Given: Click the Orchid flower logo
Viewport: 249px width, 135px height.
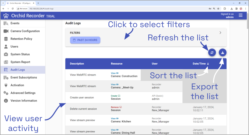Looking at the screenshot, I should (x=6, y=15).
